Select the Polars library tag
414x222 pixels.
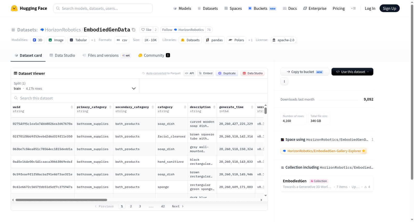pyautogui.click(x=236, y=40)
